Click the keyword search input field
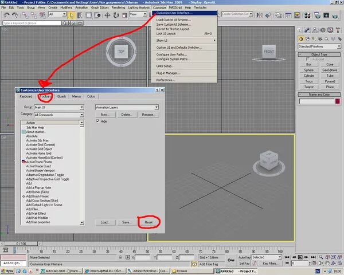Screen dimensions: 344x275 click(x=32, y=23)
